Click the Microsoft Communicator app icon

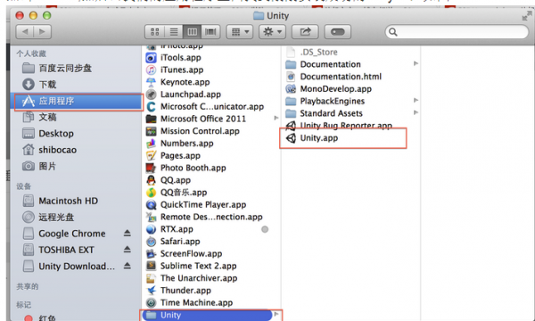click(151, 107)
